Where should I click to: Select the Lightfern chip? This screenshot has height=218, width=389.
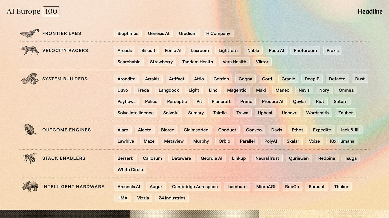(228, 50)
